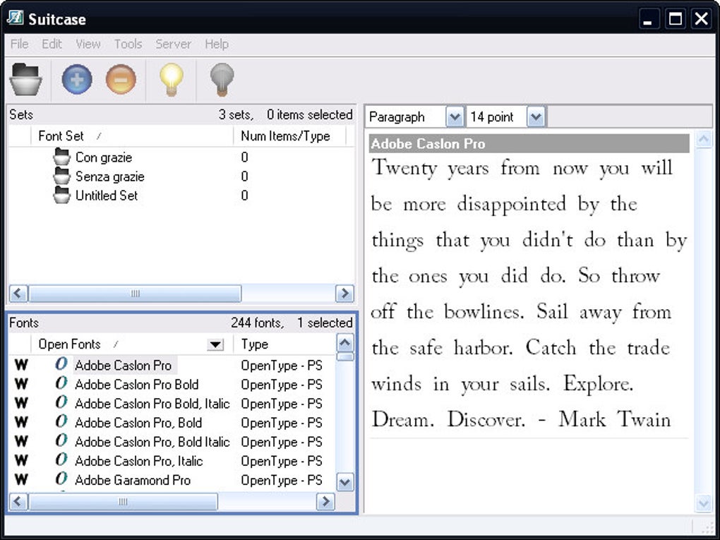Expand the Open Fonts column dropdown arrow
Image resolution: width=720 pixels, height=540 pixels.
[215, 344]
